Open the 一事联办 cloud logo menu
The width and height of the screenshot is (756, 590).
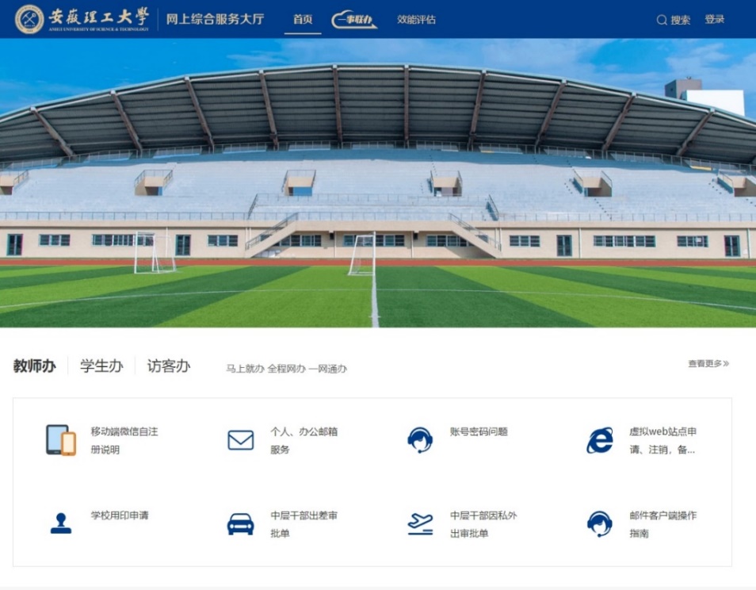[x=354, y=20]
